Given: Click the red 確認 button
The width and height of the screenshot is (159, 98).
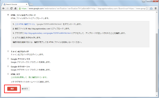Looking at the screenshot, I should click(x=12, y=89).
